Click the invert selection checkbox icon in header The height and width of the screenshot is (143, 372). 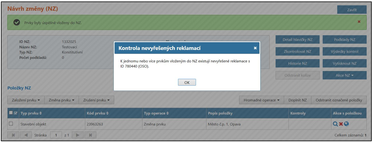point(15,113)
